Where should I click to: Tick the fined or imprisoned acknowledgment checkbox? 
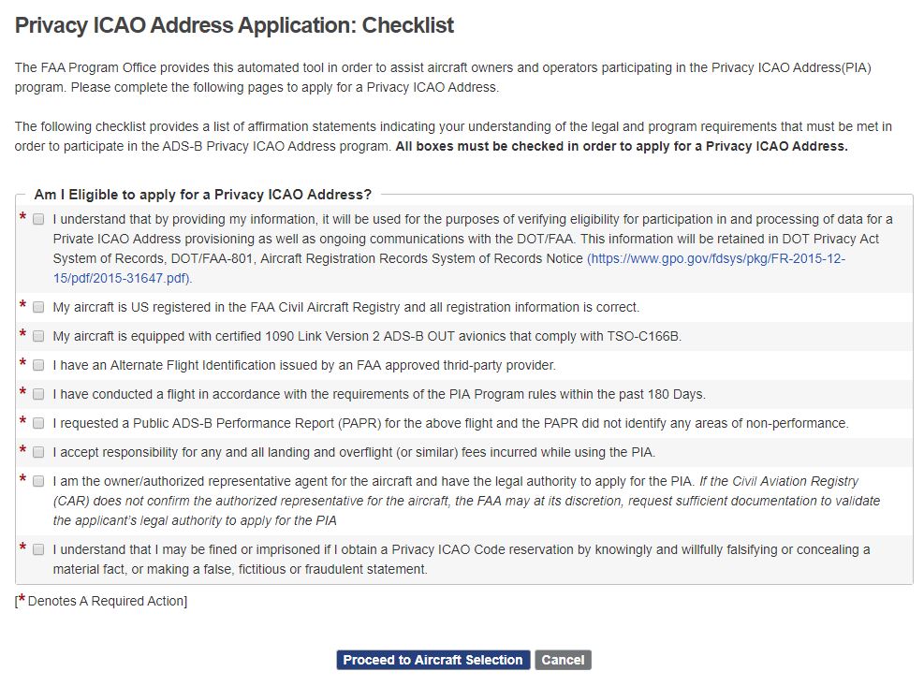pos(38,549)
